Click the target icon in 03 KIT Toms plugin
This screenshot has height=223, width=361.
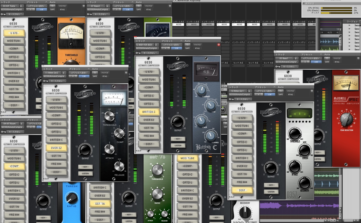[x=83, y=6]
